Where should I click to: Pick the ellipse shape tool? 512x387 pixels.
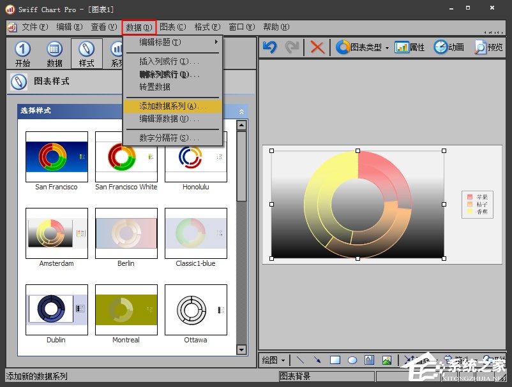coord(352,360)
